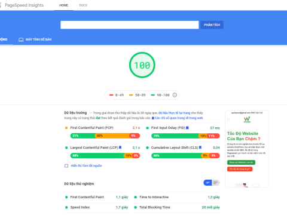
Task: Open Các chỉ số quan trọng về trang web link
Action: point(179,118)
